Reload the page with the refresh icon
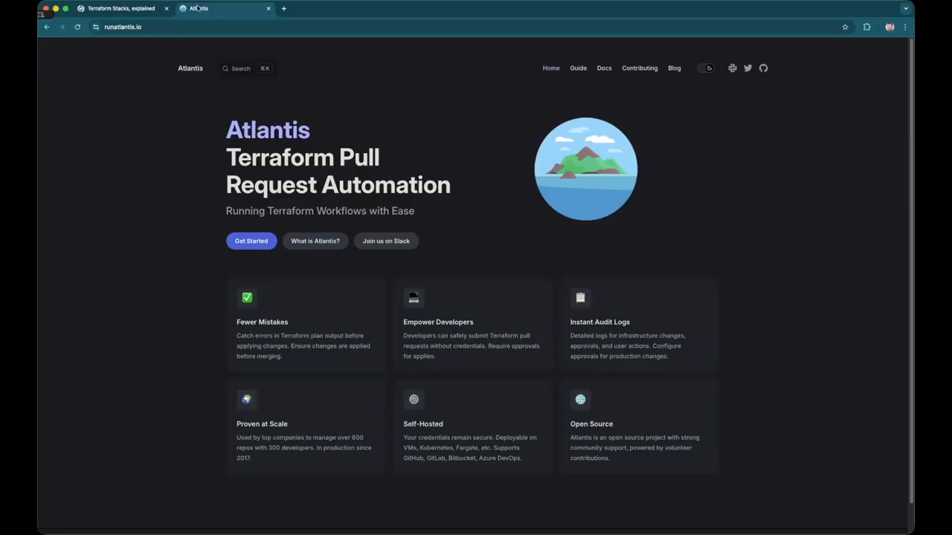952x535 pixels. (x=77, y=27)
